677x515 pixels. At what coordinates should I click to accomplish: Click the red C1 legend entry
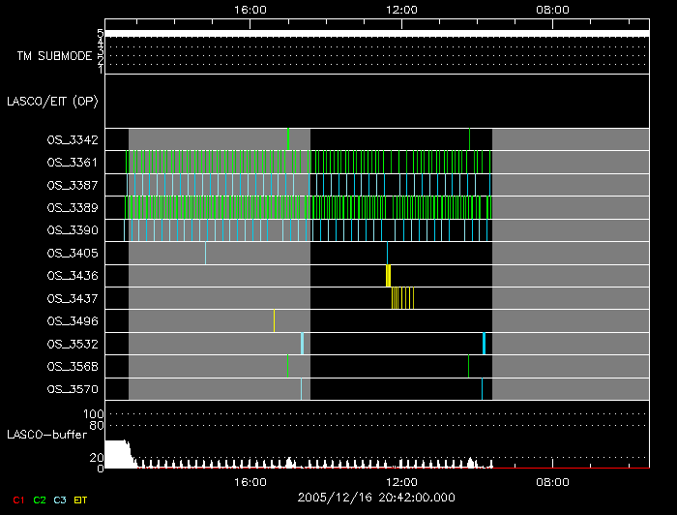pyautogui.click(x=18, y=500)
